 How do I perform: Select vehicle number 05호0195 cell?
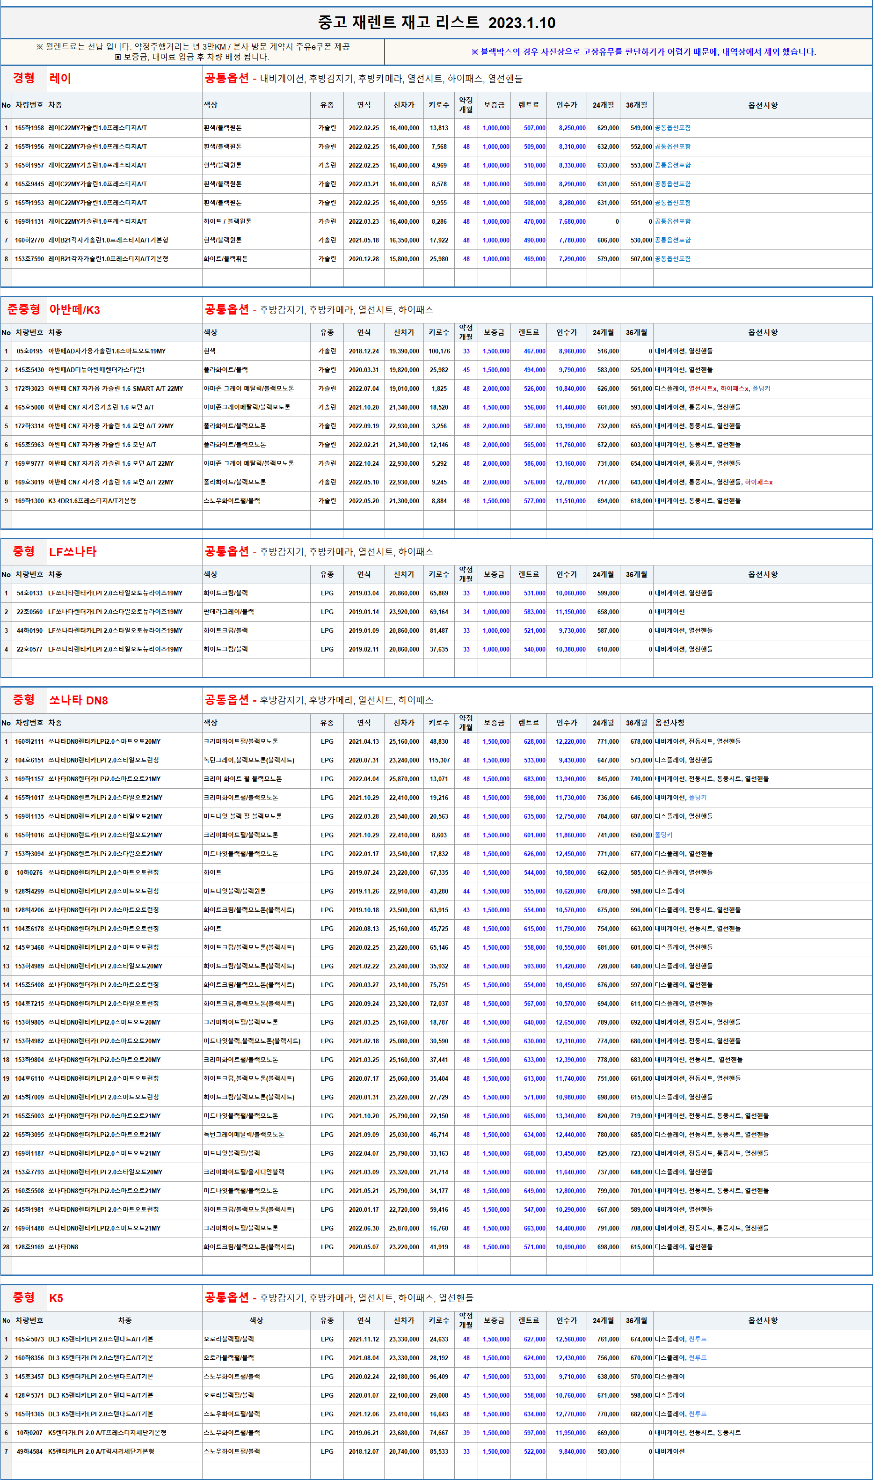(29, 352)
